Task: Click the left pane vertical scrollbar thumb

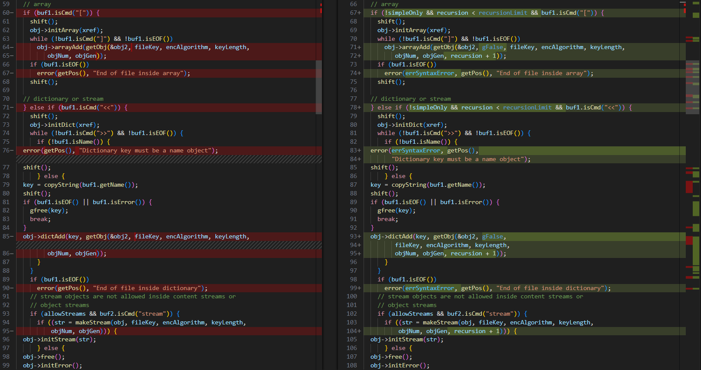Action: pyautogui.click(x=319, y=87)
